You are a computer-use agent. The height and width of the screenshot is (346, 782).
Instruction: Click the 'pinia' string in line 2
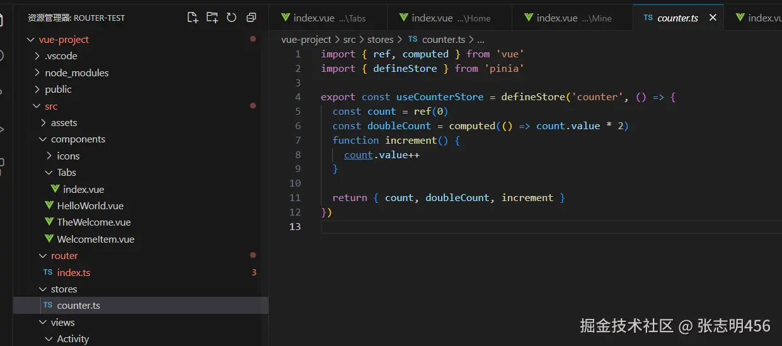click(x=504, y=68)
